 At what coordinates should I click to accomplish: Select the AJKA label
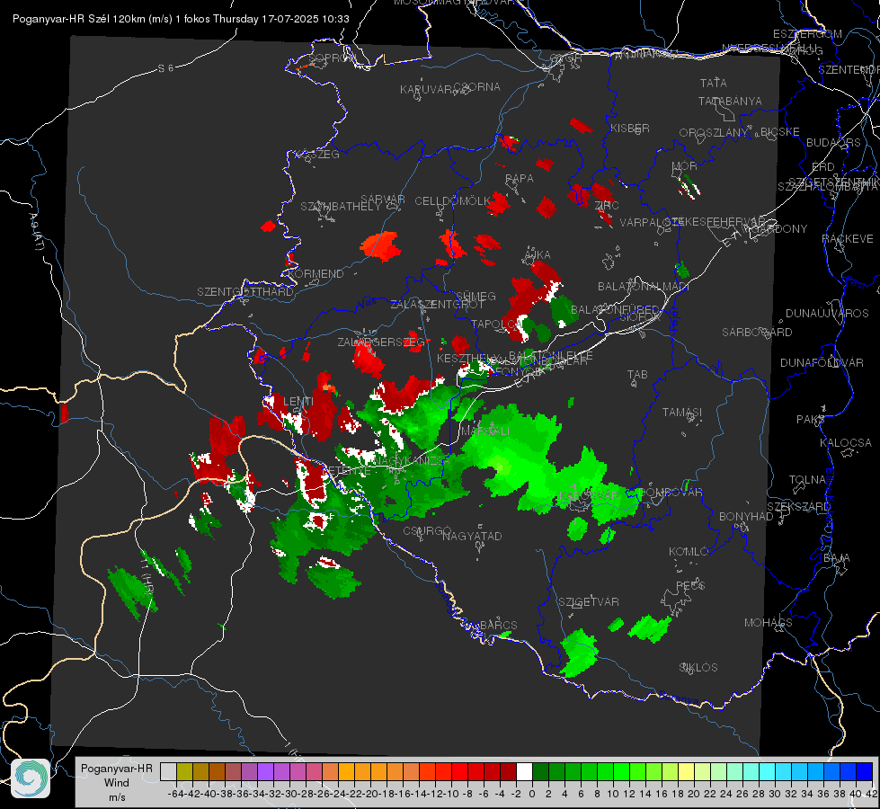pyautogui.click(x=538, y=255)
